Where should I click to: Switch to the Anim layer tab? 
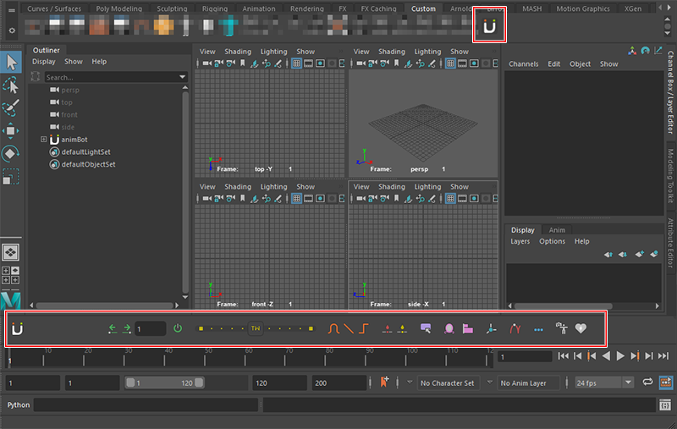557,230
